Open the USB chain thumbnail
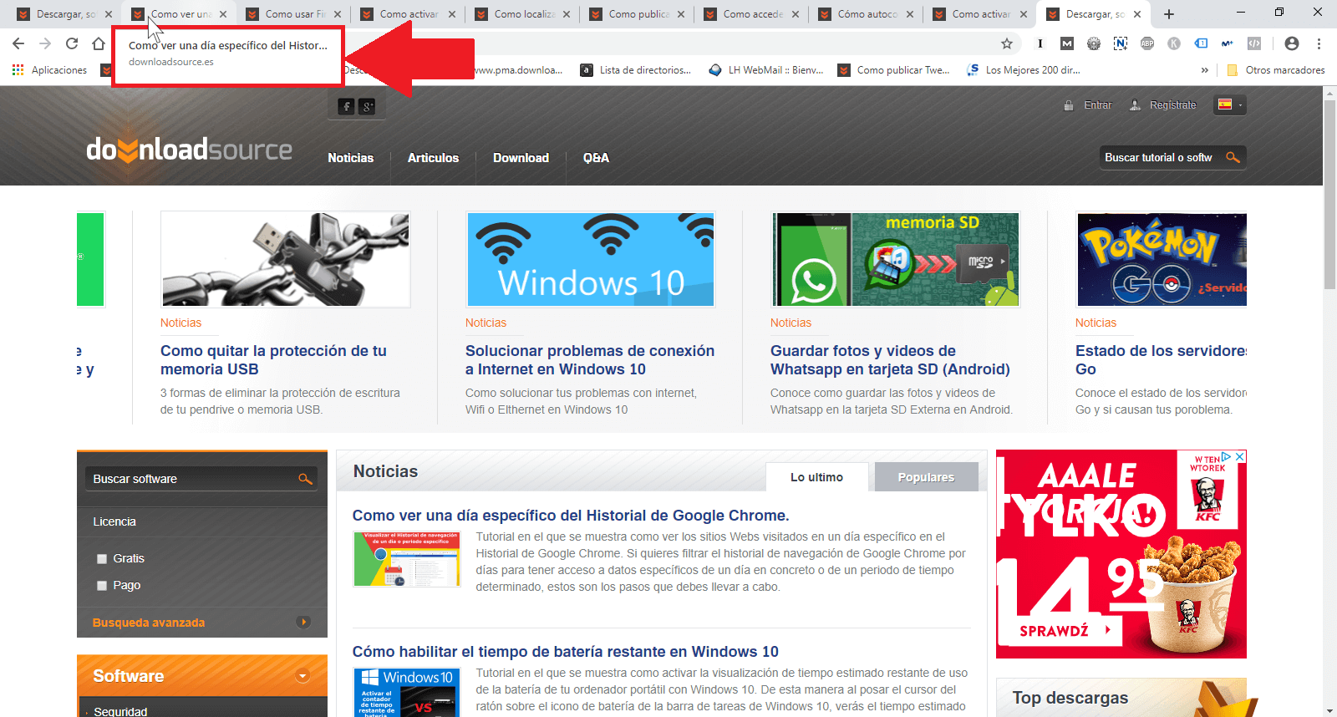Screen dimensions: 1337x717 286,259
